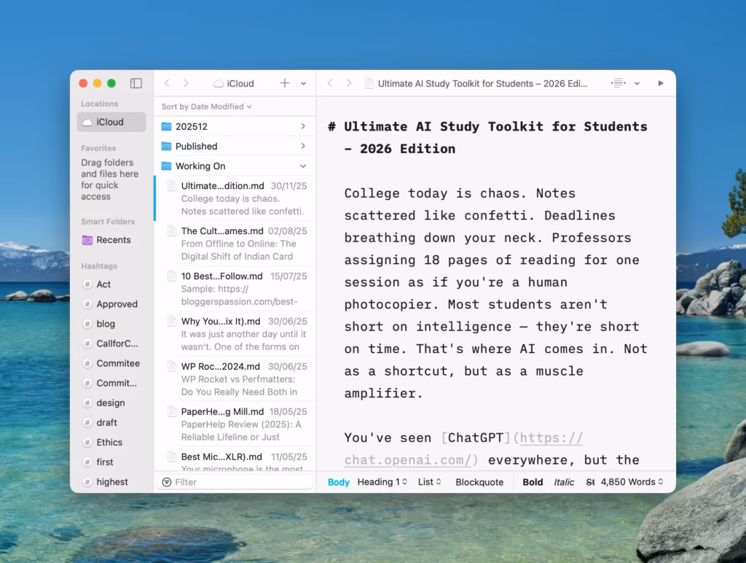Viewport: 746px width, 563px height.
Task: Select the Ethics hashtag
Action: (x=109, y=442)
